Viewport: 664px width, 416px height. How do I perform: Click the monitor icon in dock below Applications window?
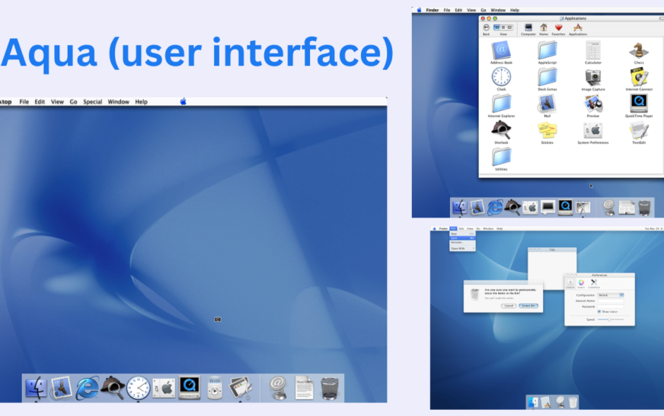click(547, 207)
